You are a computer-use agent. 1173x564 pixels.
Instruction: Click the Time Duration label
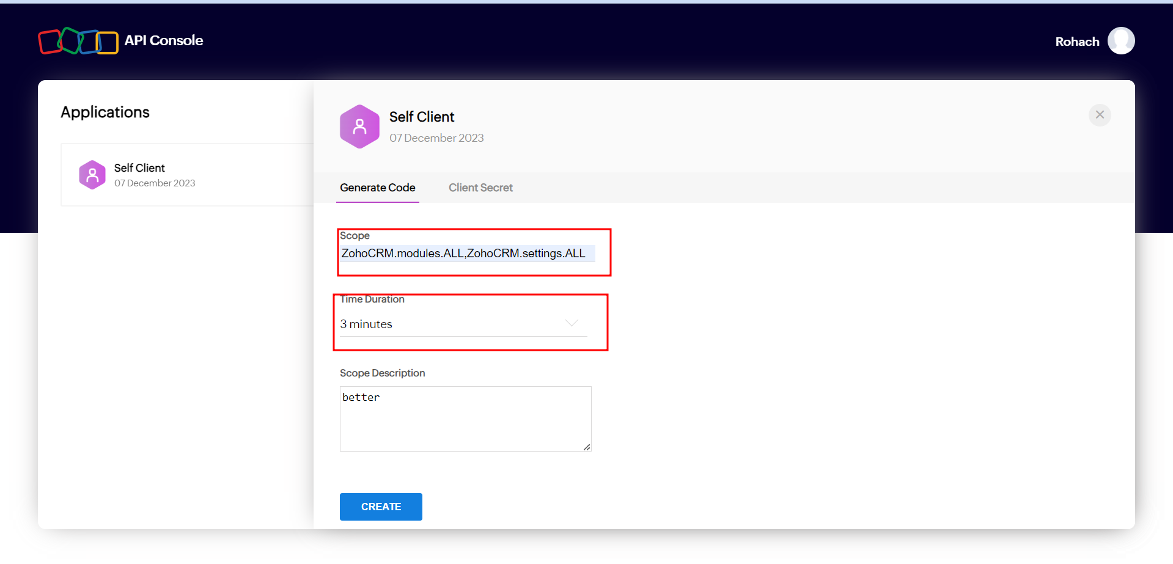[x=372, y=299]
